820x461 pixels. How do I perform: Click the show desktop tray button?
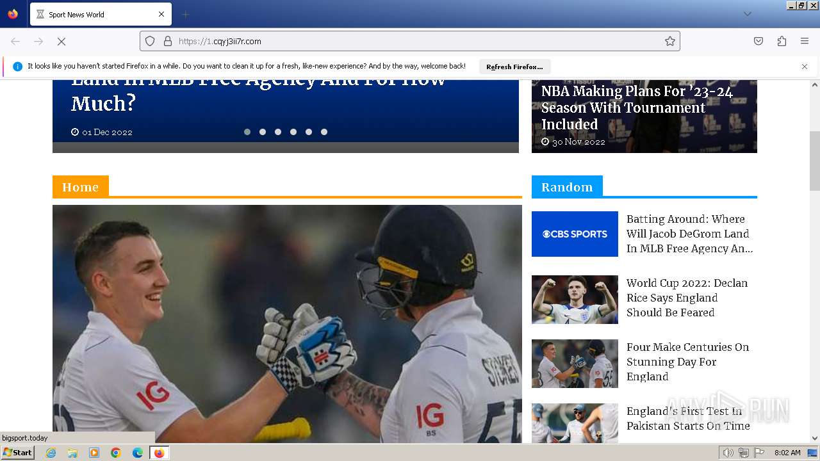coord(813,453)
